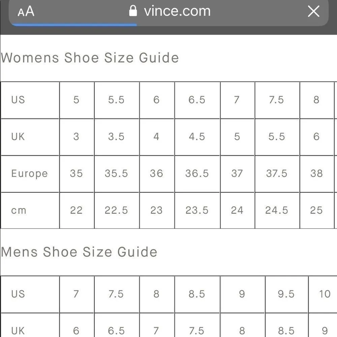Click men's UK size 6.5 cell
The image size is (337, 337).
click(x=116, y=331)
